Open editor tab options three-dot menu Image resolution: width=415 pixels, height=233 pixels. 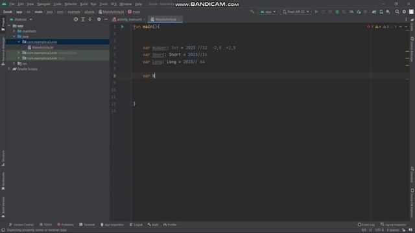(407, 19)
